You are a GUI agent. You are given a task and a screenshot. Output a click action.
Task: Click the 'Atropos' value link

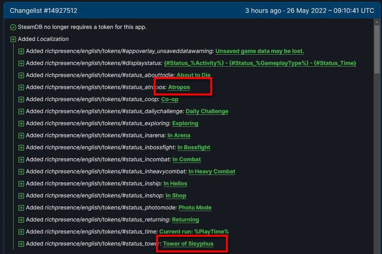(x=179, y=87)
